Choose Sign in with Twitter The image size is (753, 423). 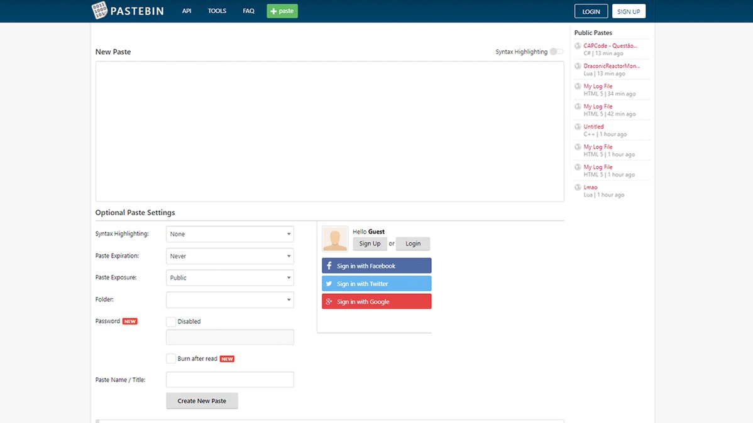pos(376,284)
